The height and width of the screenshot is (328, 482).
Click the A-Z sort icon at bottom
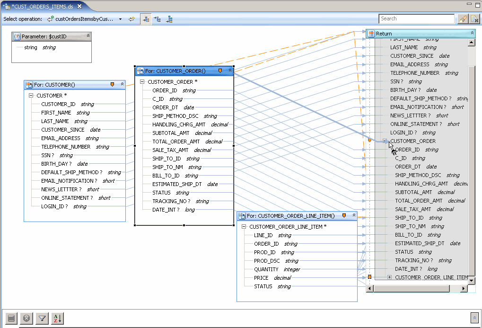click(58, 318)
